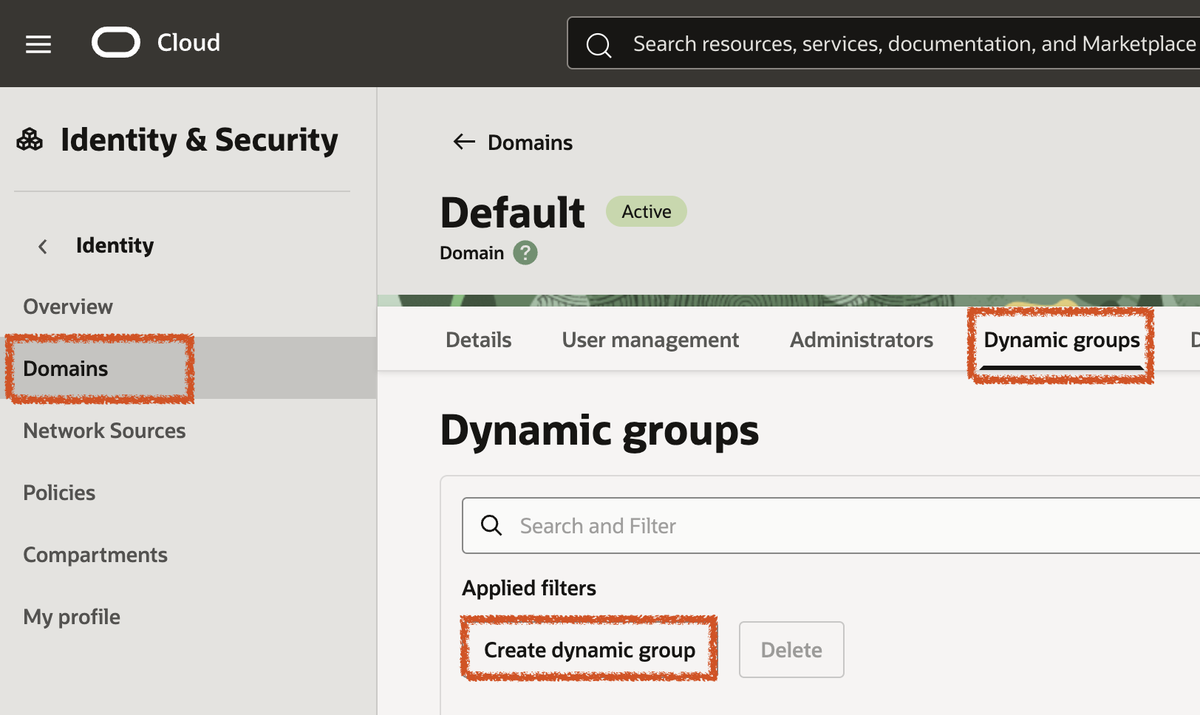Screen dimensions: 1200x715
Task: Open the Compartments page
Action: (x=95, y=555)
